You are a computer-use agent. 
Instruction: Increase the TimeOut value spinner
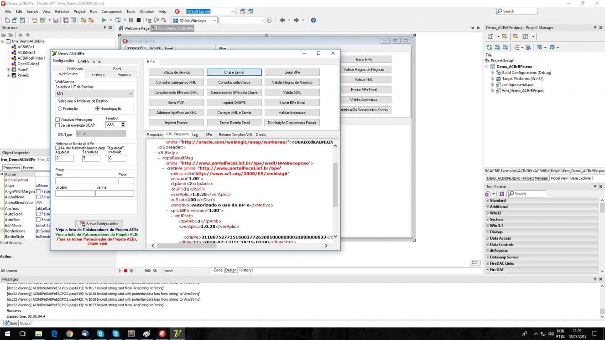(123, 123)
